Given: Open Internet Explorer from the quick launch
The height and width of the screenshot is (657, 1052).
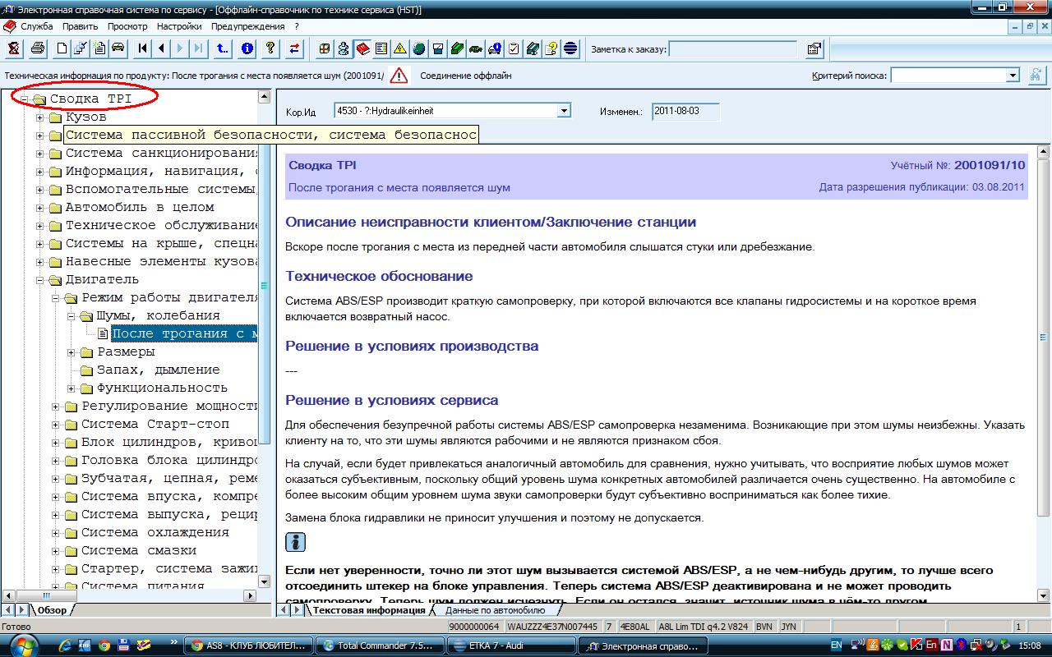Looking at the screenshot, I should 66,646.
